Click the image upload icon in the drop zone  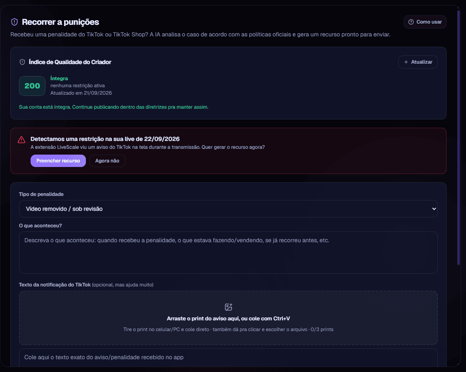click(228, 307)
